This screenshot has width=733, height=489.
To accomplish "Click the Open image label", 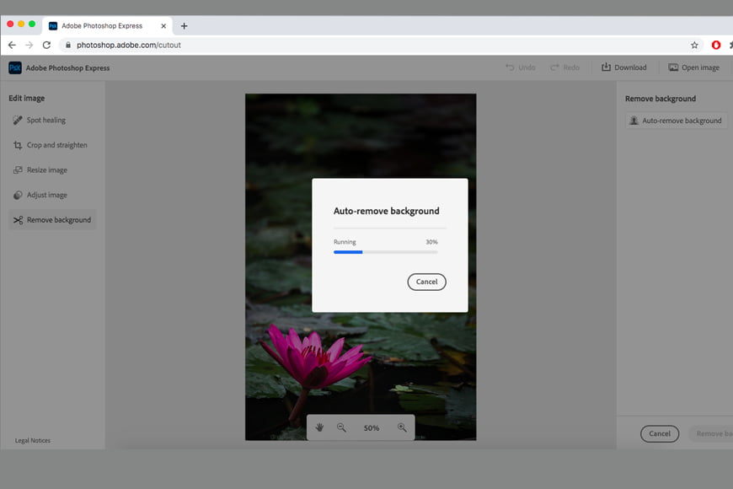I will [700, 67].
